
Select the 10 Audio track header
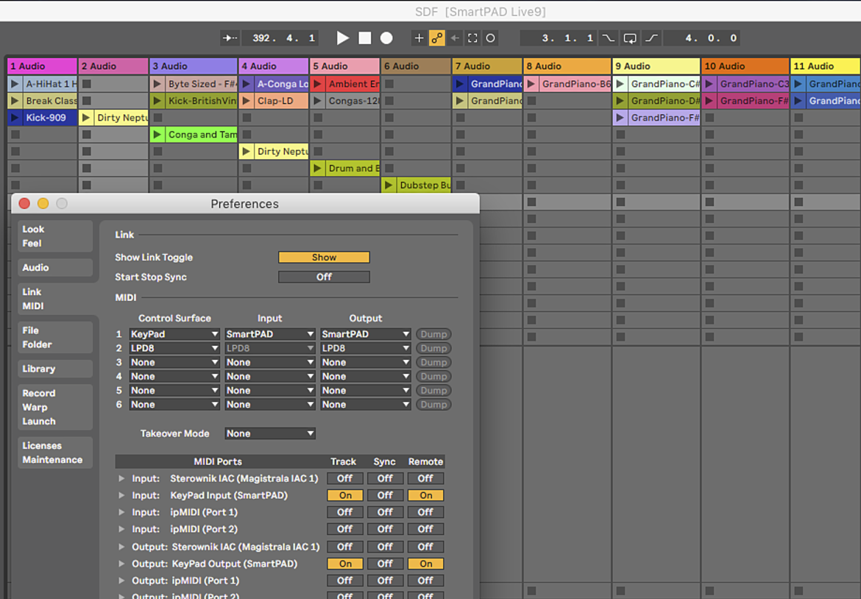(x=745, y=66)
